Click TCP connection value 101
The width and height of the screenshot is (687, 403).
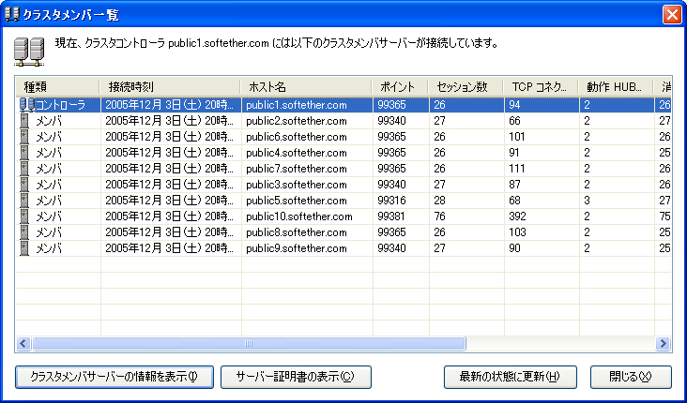pyautogui.click(x=517, y=137)
